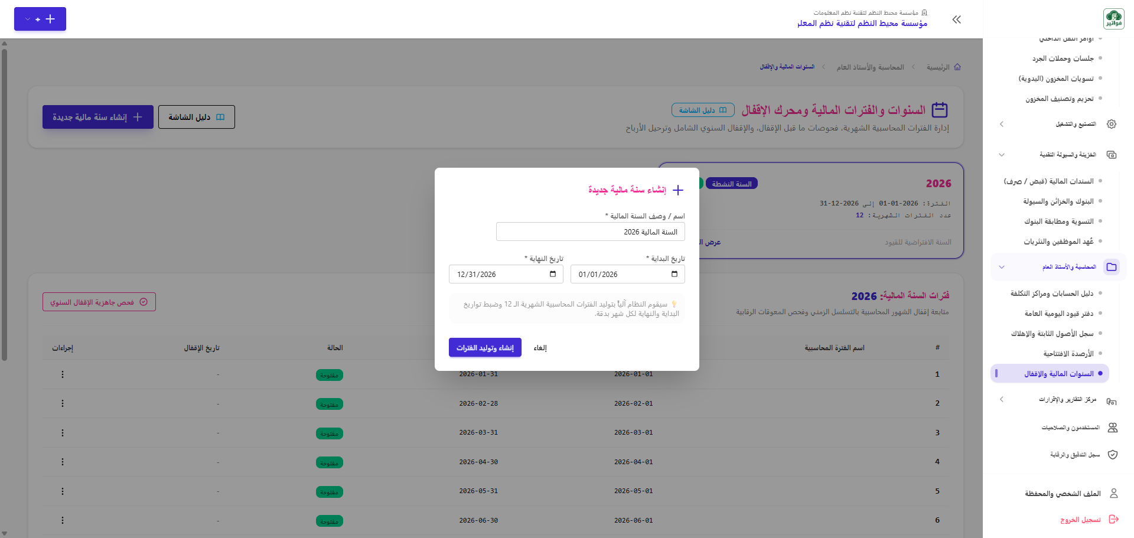The width and height of the screenshot is (1134, 538).
Task: Select الأرصدة الافتتاحية in the sidebar
Action: tap(1068, 354)
